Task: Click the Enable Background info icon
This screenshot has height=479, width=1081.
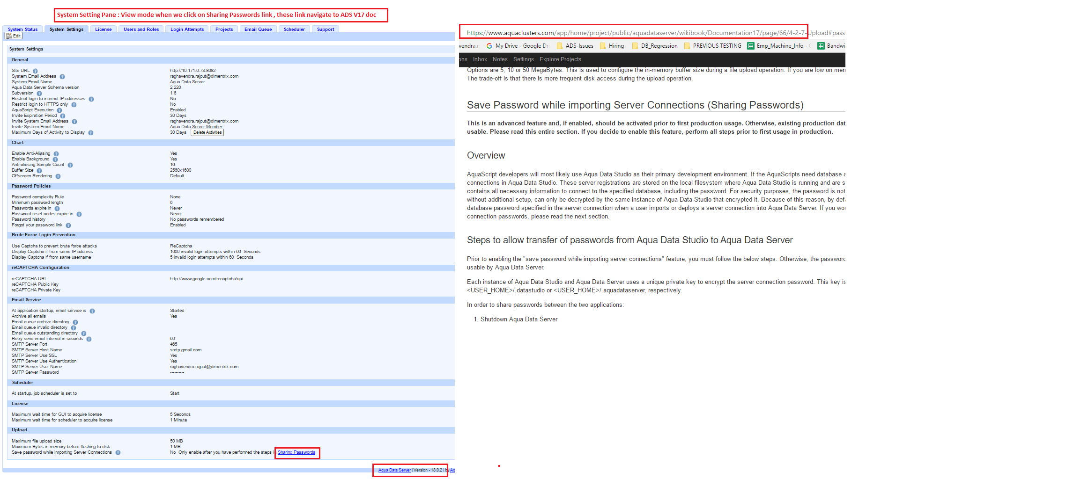Action: tap(55, 160)
